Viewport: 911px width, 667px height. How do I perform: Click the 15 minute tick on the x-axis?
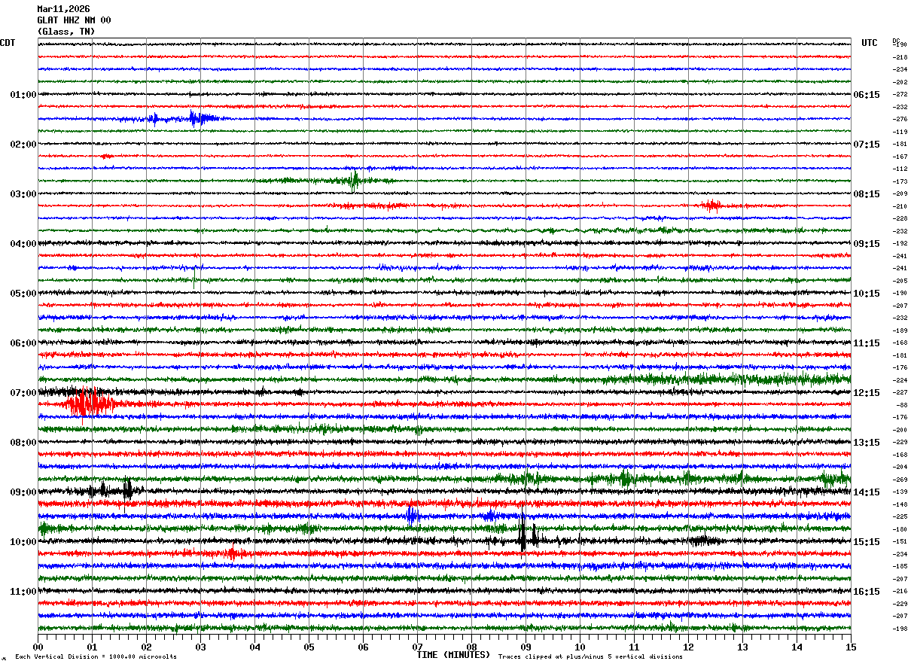(x=851, y=647)
